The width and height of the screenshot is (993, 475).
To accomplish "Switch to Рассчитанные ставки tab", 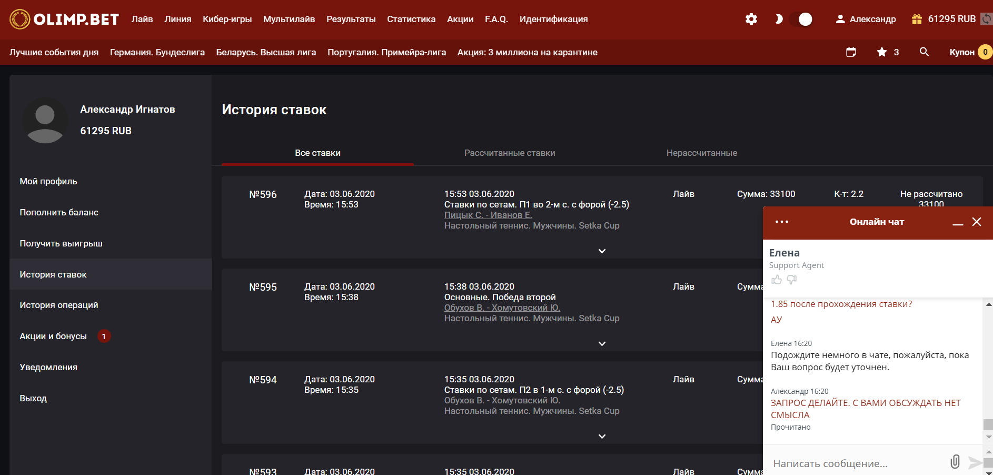I will (509, 153).
